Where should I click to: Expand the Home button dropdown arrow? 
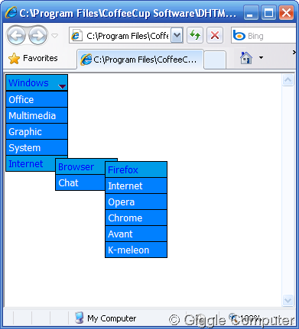(261, 58)
